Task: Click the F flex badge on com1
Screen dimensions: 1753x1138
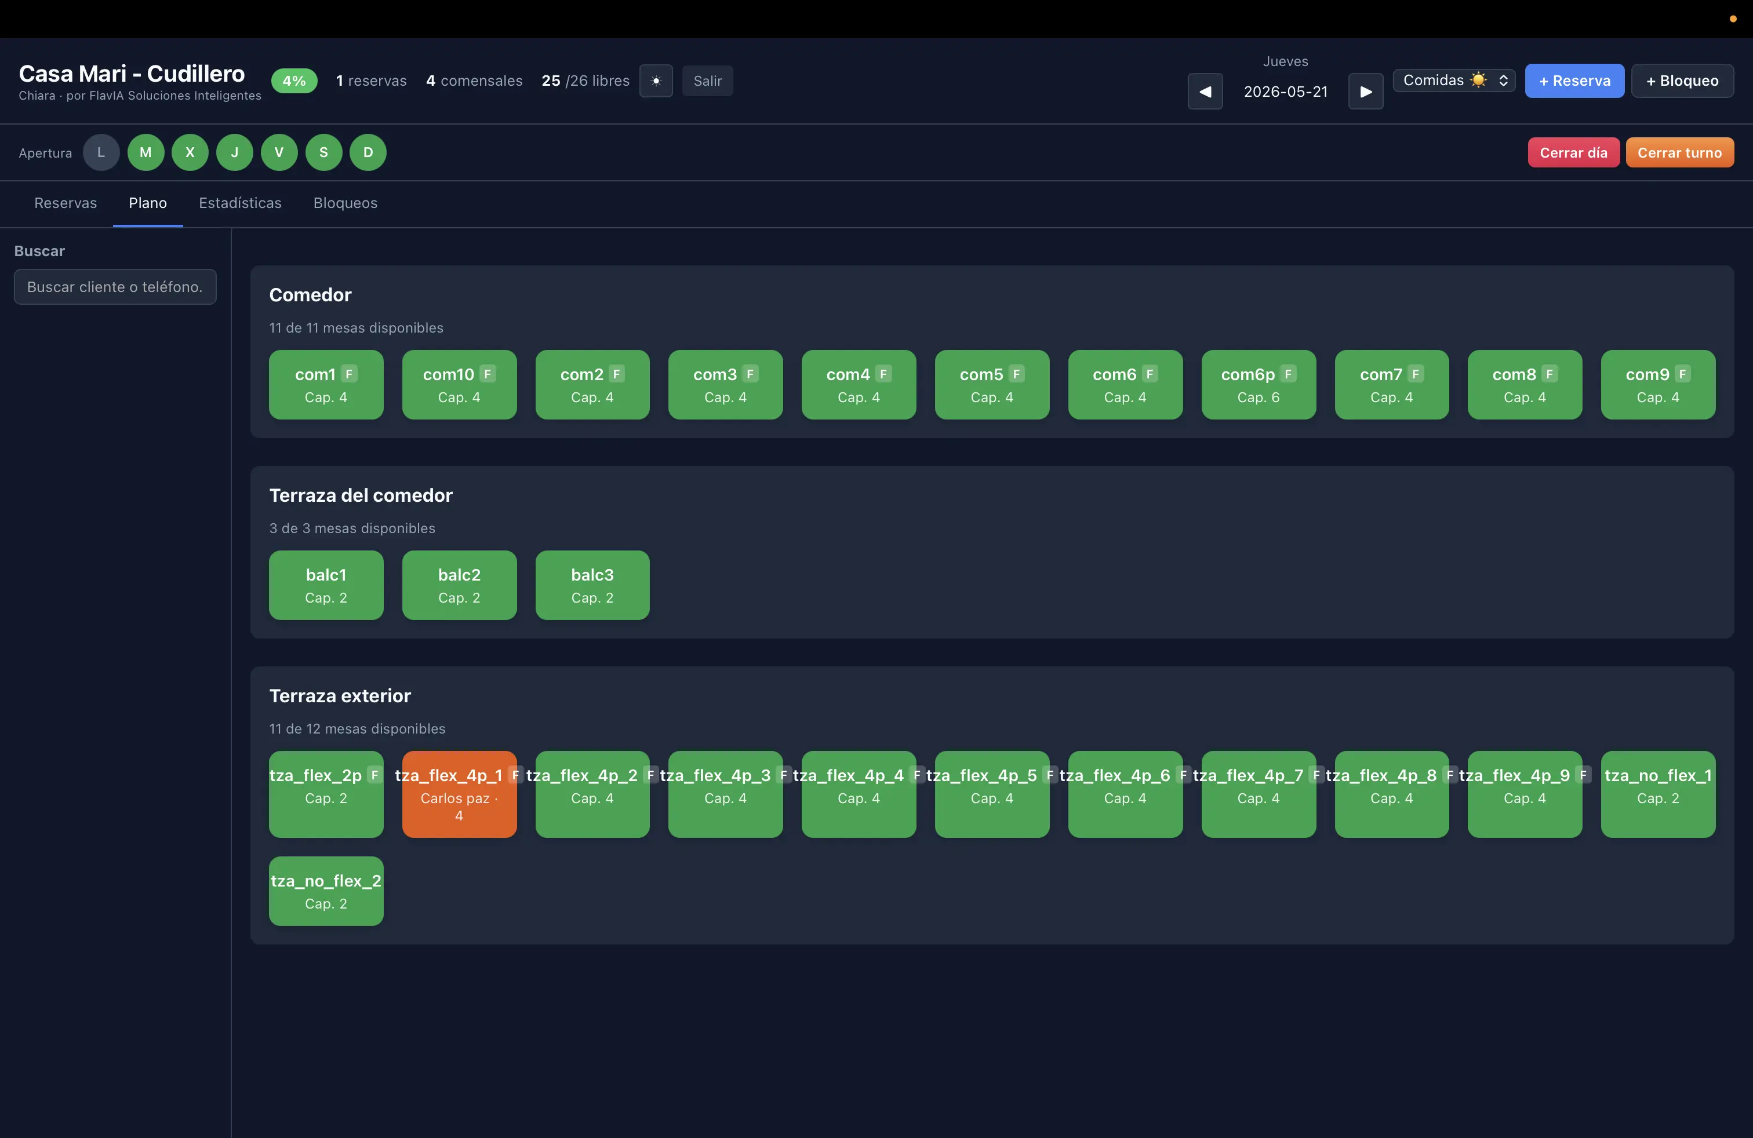Action: [349, 374]
